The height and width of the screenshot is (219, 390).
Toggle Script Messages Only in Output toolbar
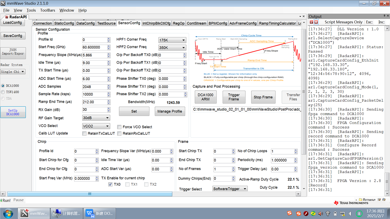(x=343, y=22)
